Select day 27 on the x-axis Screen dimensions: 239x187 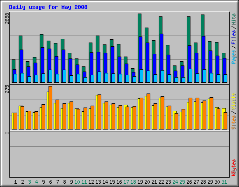tap(196, 182)
